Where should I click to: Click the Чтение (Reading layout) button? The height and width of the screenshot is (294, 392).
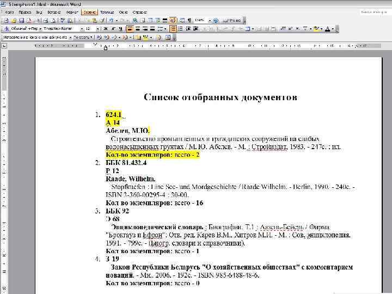[x=232, y=21]
